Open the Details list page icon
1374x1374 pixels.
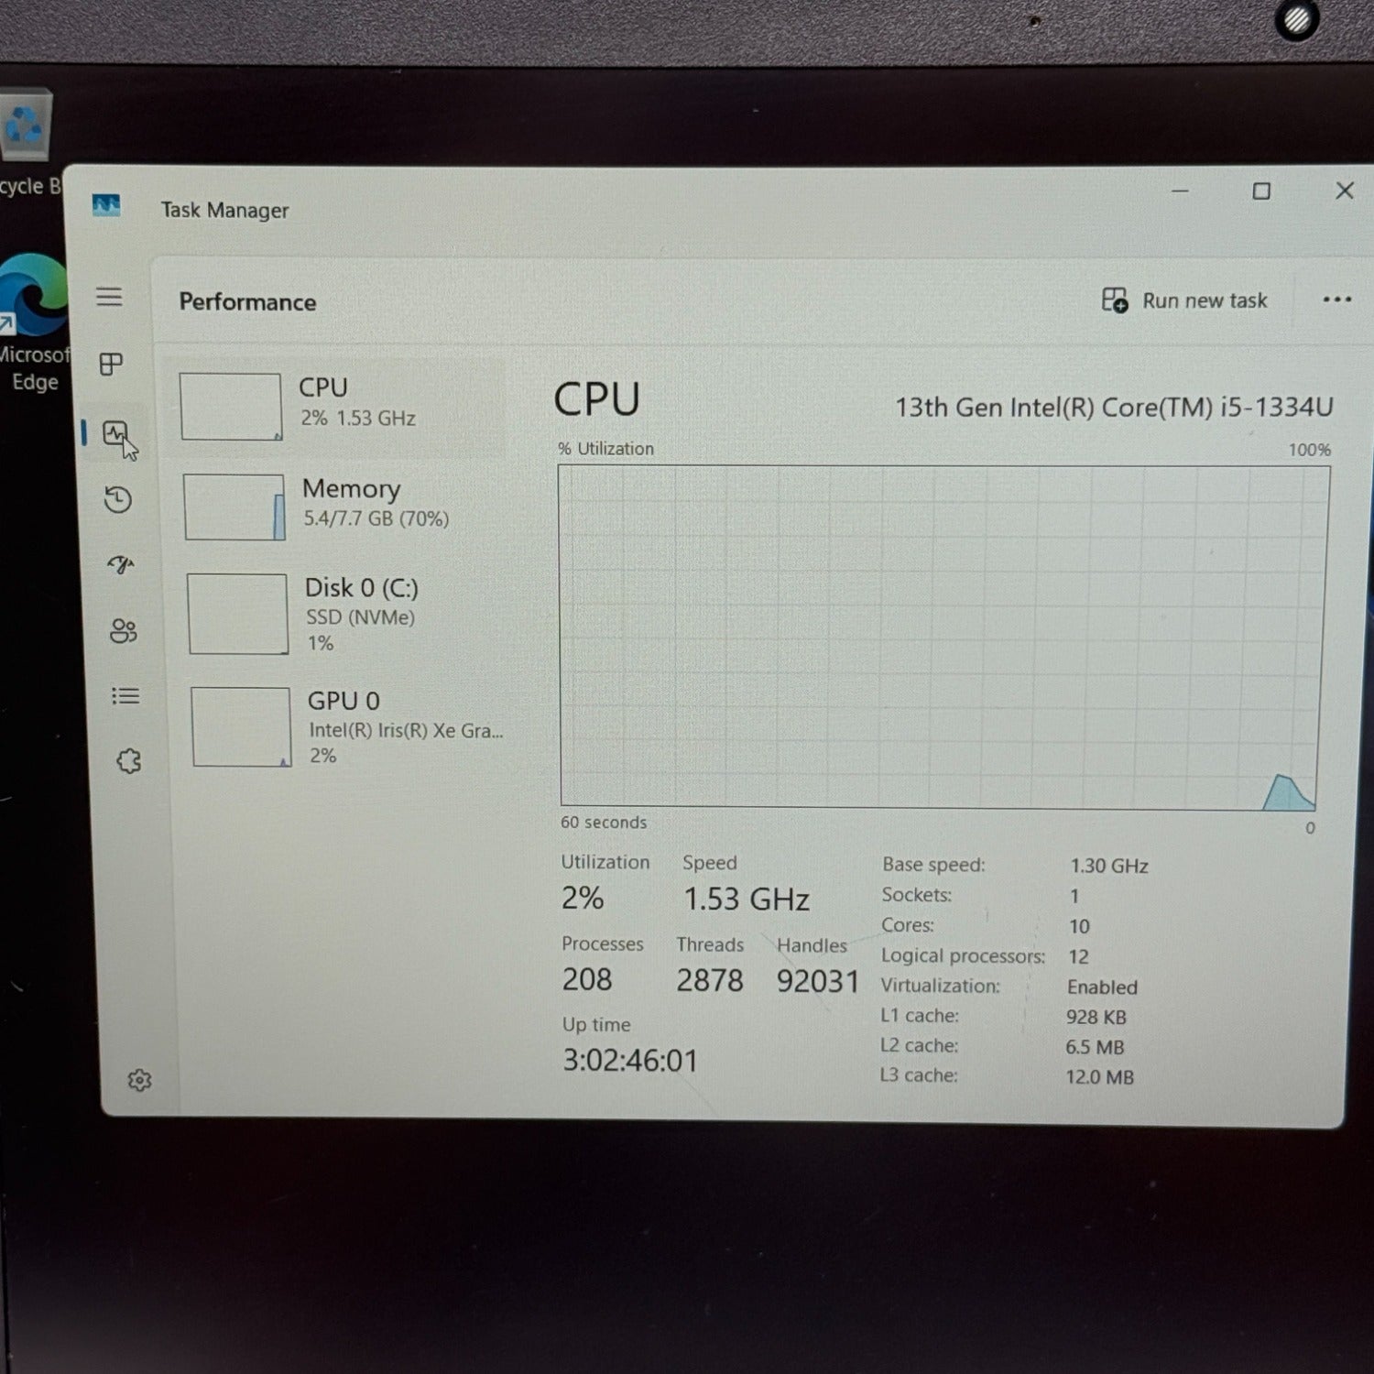125,696
